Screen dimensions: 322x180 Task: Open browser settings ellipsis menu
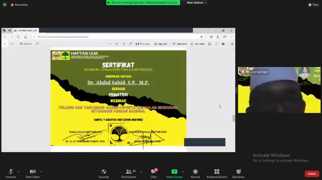232,37
